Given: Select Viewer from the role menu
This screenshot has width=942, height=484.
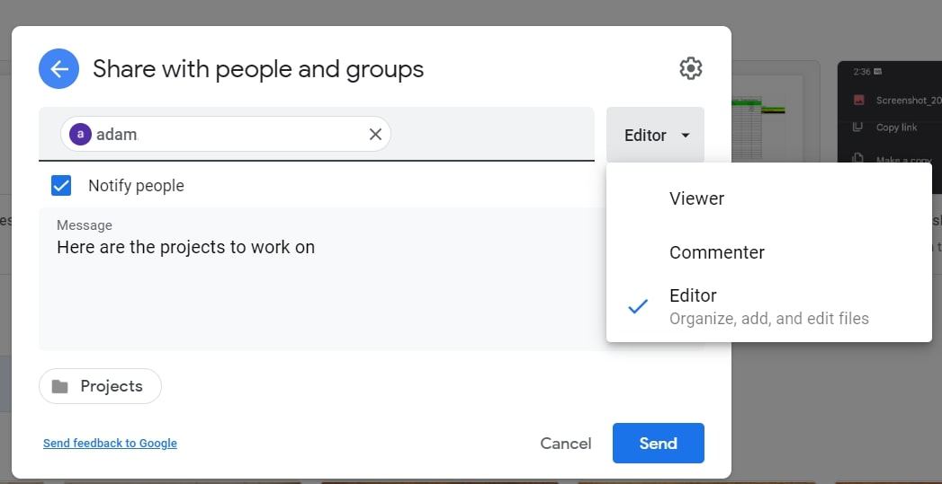Looking at the screenshot, I should click(696, 198).
